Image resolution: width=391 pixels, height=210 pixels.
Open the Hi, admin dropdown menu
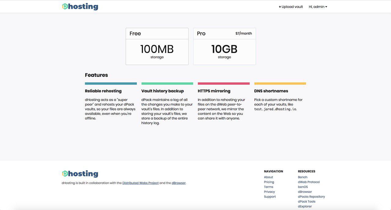[x=318, y=7]
